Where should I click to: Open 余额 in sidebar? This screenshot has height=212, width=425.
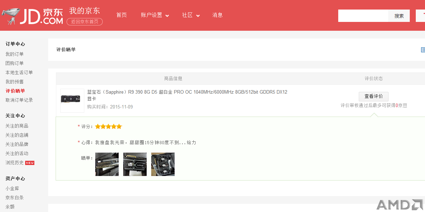click(x=10, y=207)
